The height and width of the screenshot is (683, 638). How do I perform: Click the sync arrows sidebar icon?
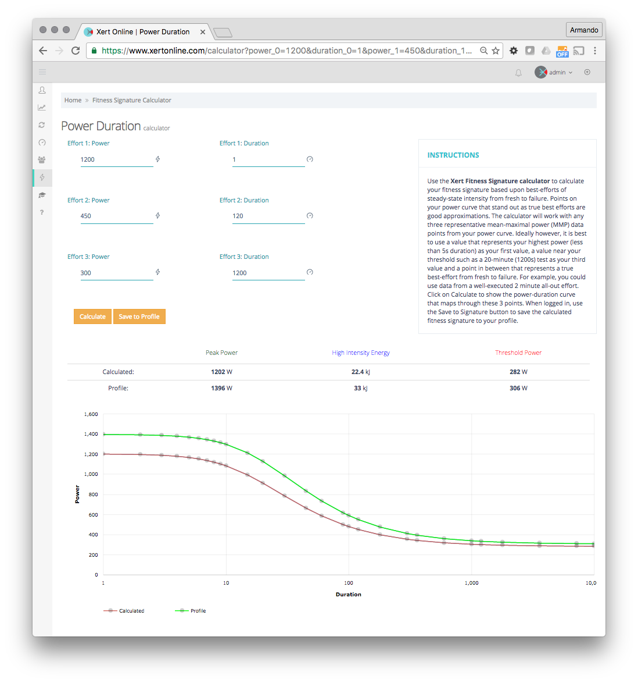tap(42, 125)
